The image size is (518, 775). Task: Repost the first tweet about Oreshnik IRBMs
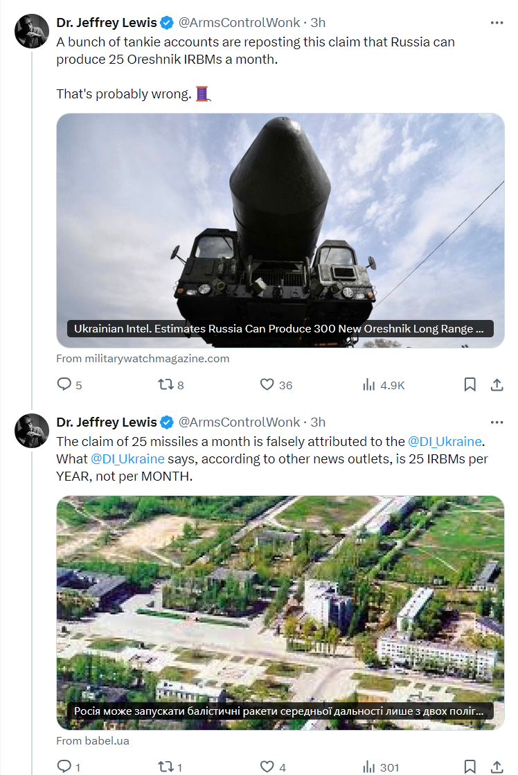(x=167, y=384)
